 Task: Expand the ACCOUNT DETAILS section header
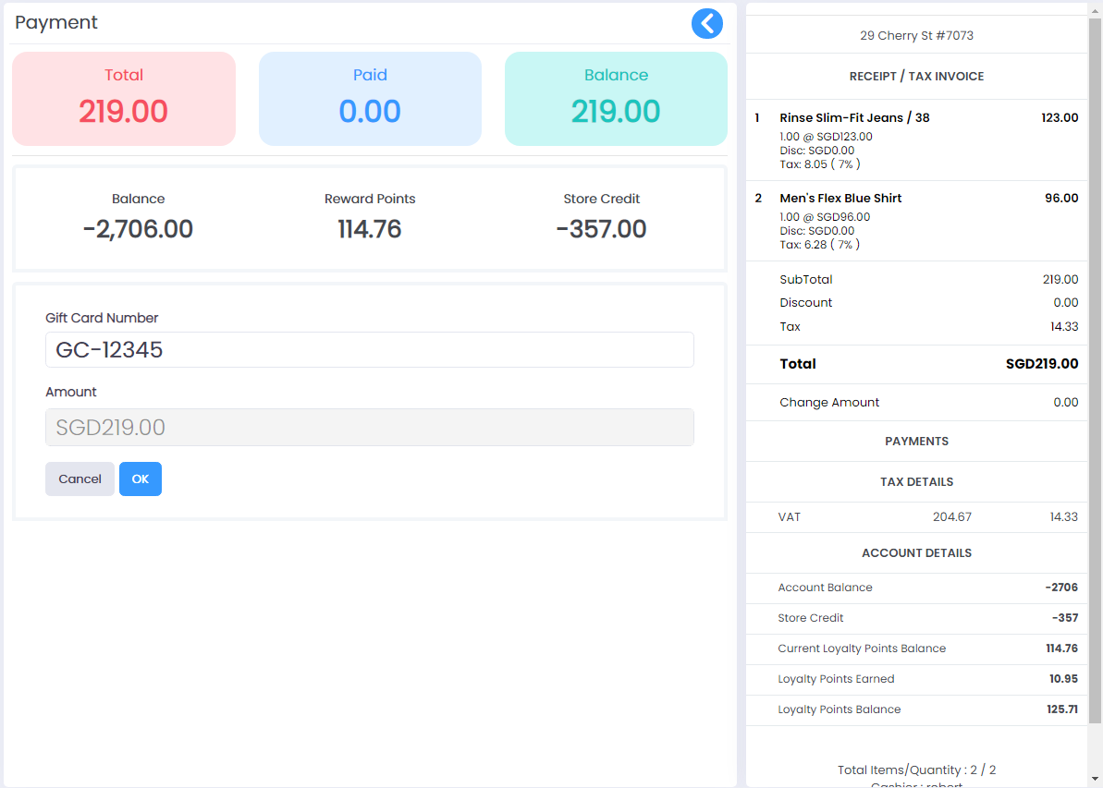[x=916, y=552]
